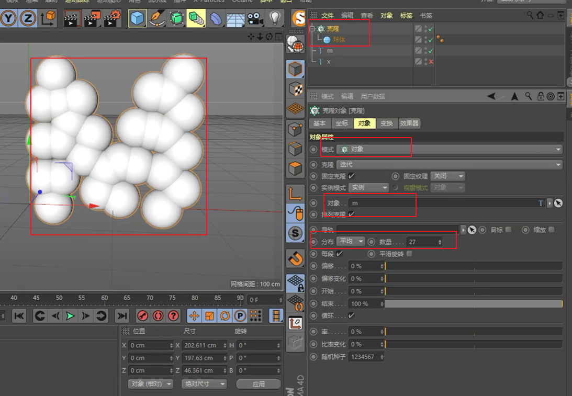Click the make editable cube icon
Viewport: 572px width, 396px height.
[295, 69]
